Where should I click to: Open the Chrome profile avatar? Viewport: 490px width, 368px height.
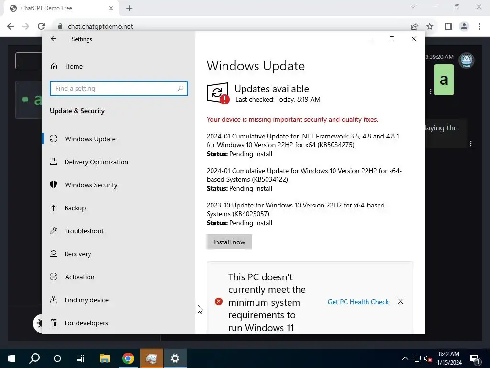(x=464, y=26)
